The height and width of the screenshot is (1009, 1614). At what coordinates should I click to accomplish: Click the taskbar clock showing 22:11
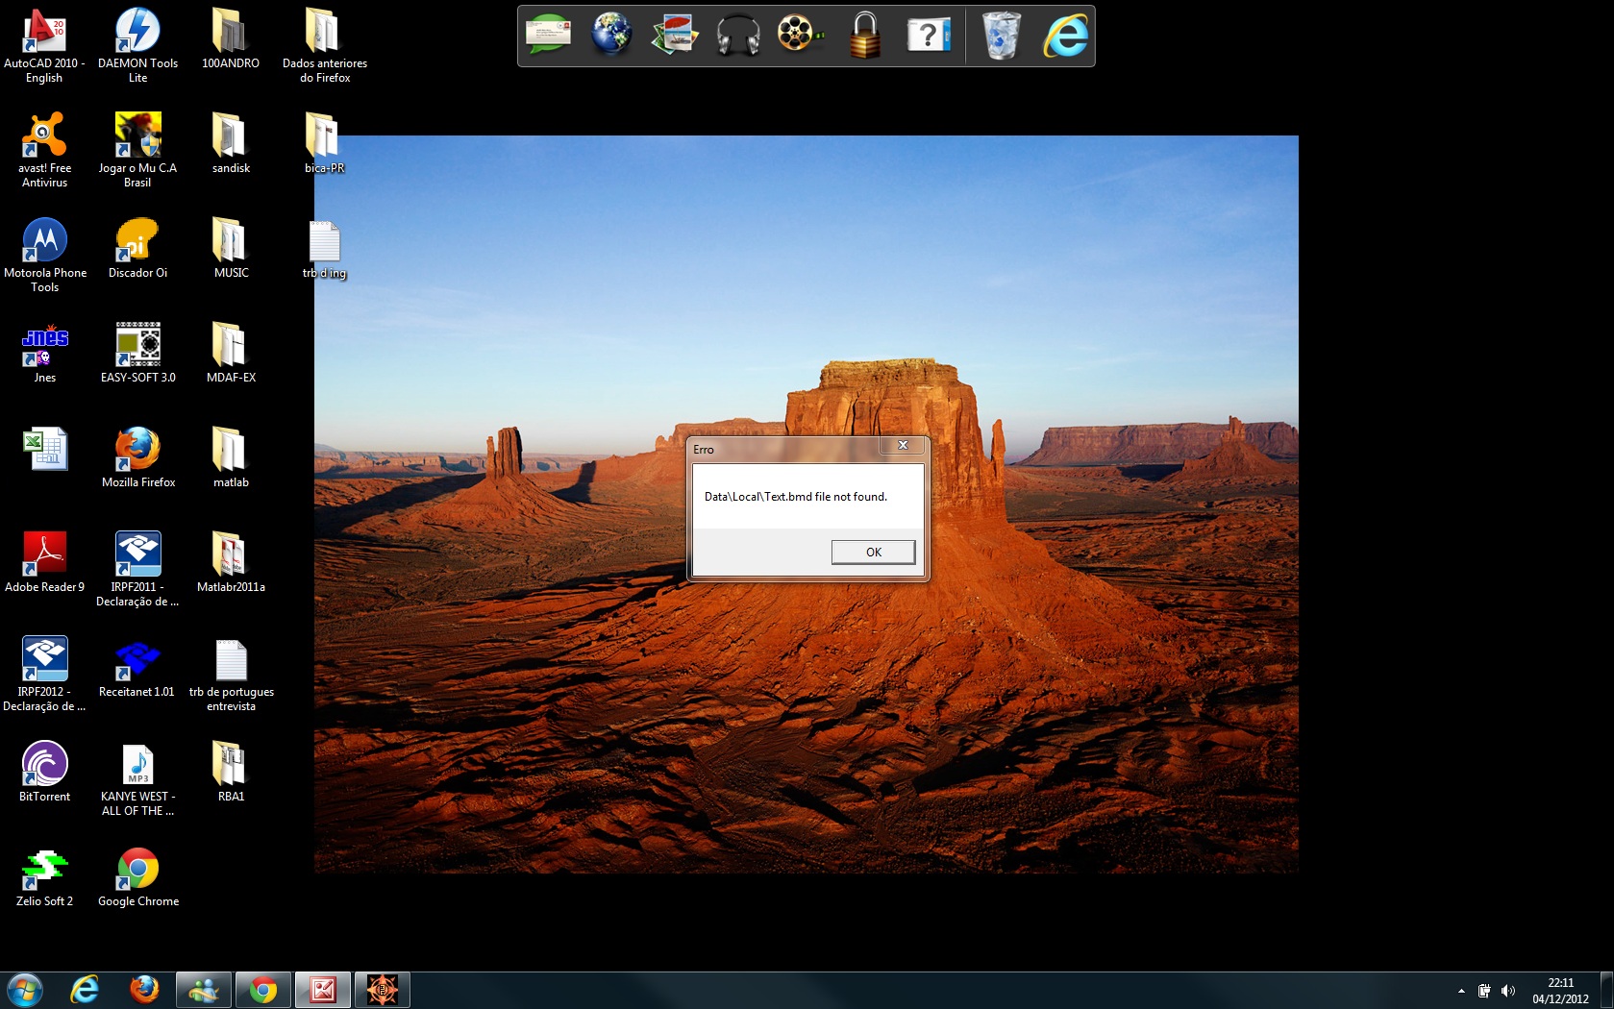coord(1560,991)
